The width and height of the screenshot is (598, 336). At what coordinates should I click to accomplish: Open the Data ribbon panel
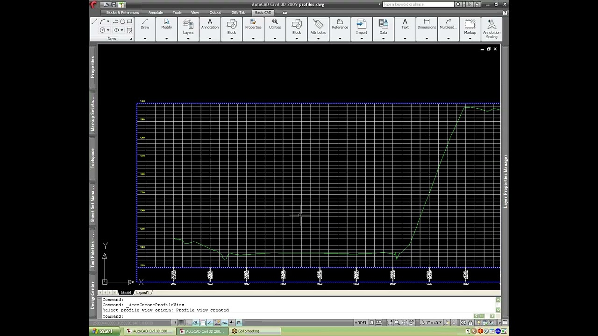coord(383,29)
